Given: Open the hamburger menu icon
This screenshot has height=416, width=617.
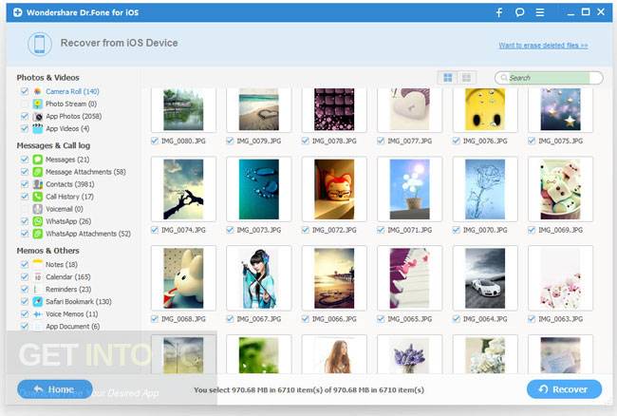Looking at the screenshot, I should click(x=540, y=12).
